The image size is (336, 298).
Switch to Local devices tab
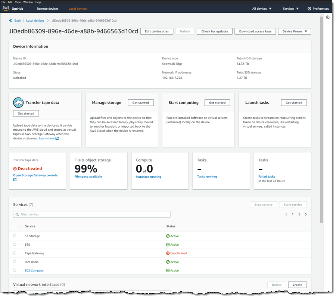tap(78, 9)
